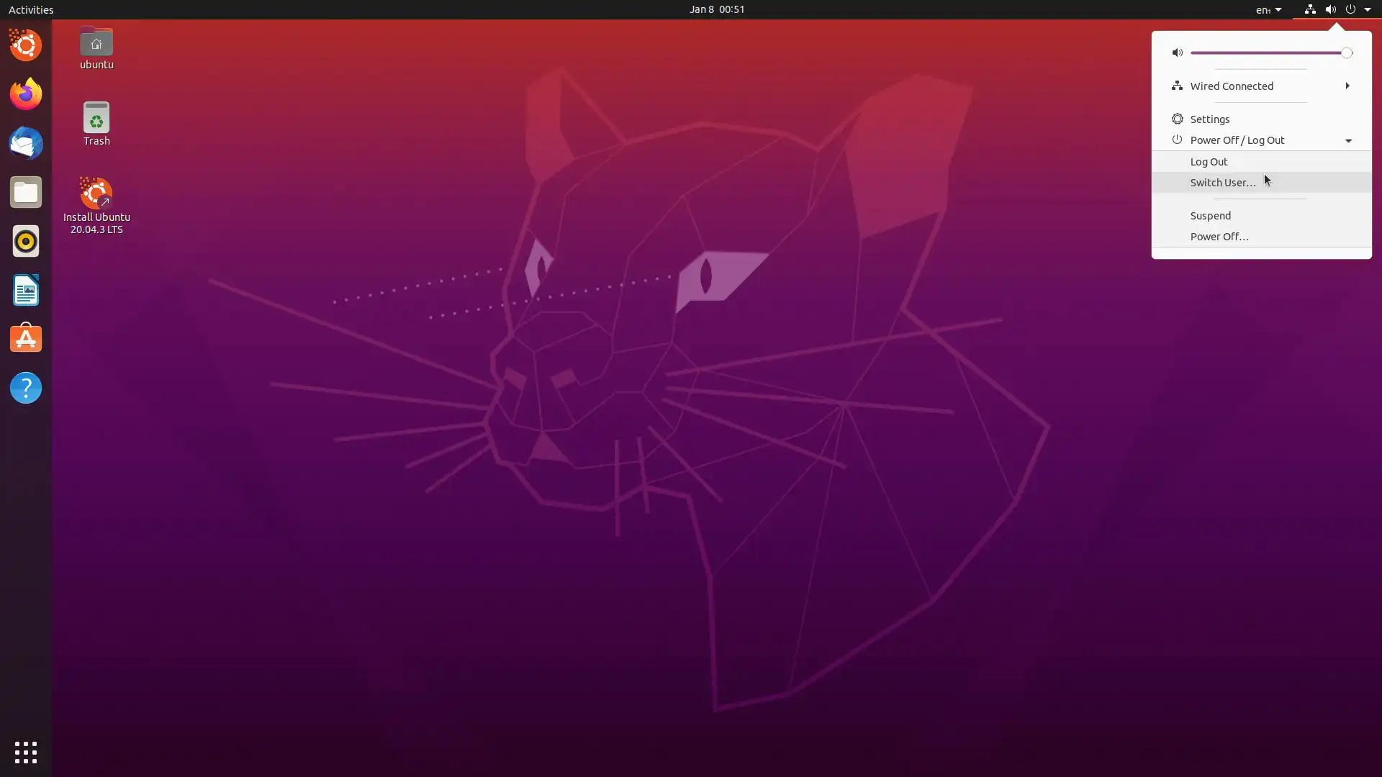Screen dimensions: 1382x777
Task: Open the Ubuntu Software store
Action: click(x=26, y=339)
